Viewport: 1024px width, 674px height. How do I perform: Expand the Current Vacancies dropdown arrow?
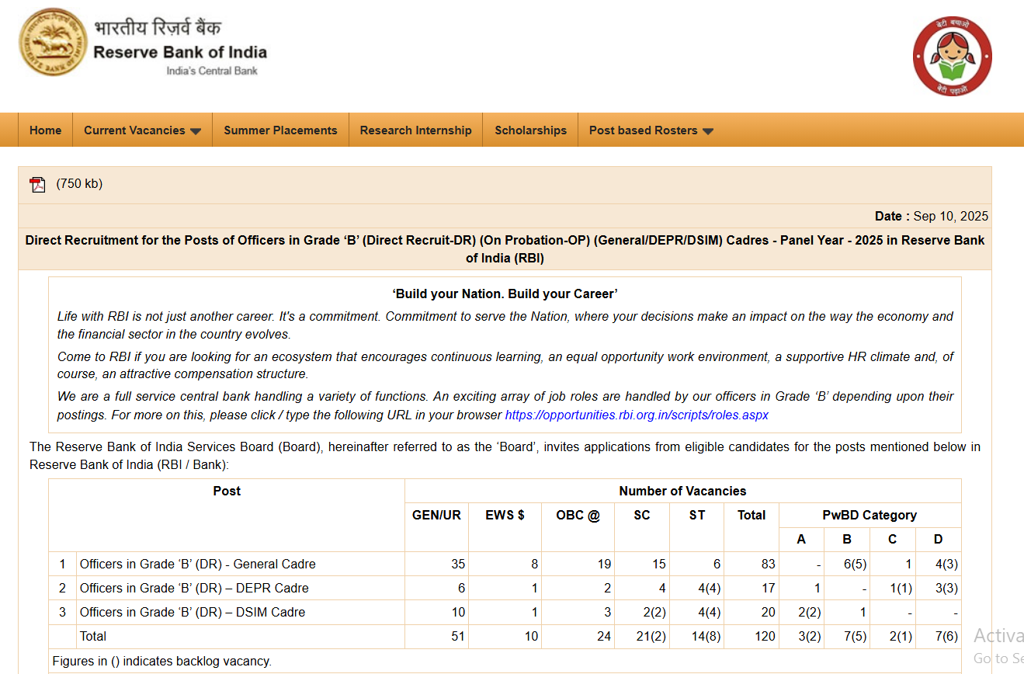point(196,131)
